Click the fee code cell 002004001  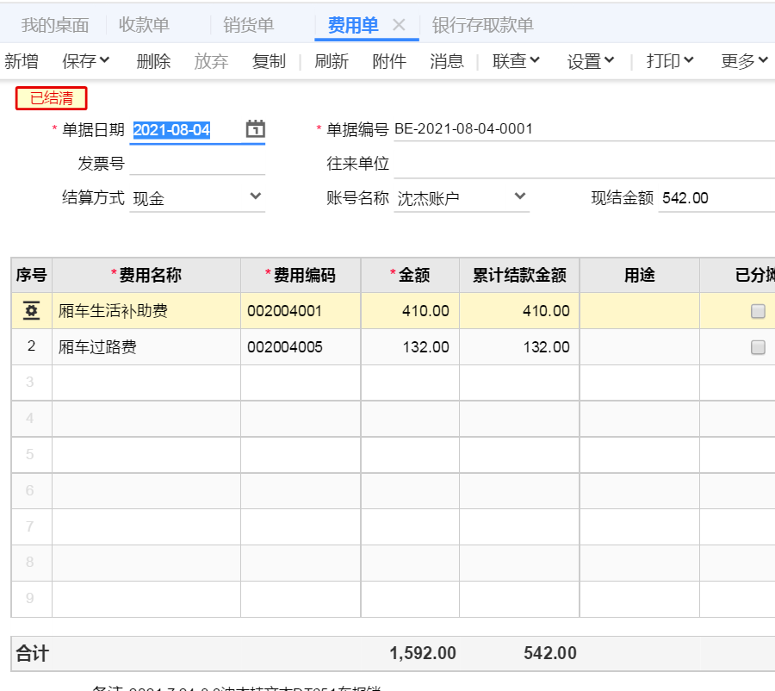tap(301, 311)
